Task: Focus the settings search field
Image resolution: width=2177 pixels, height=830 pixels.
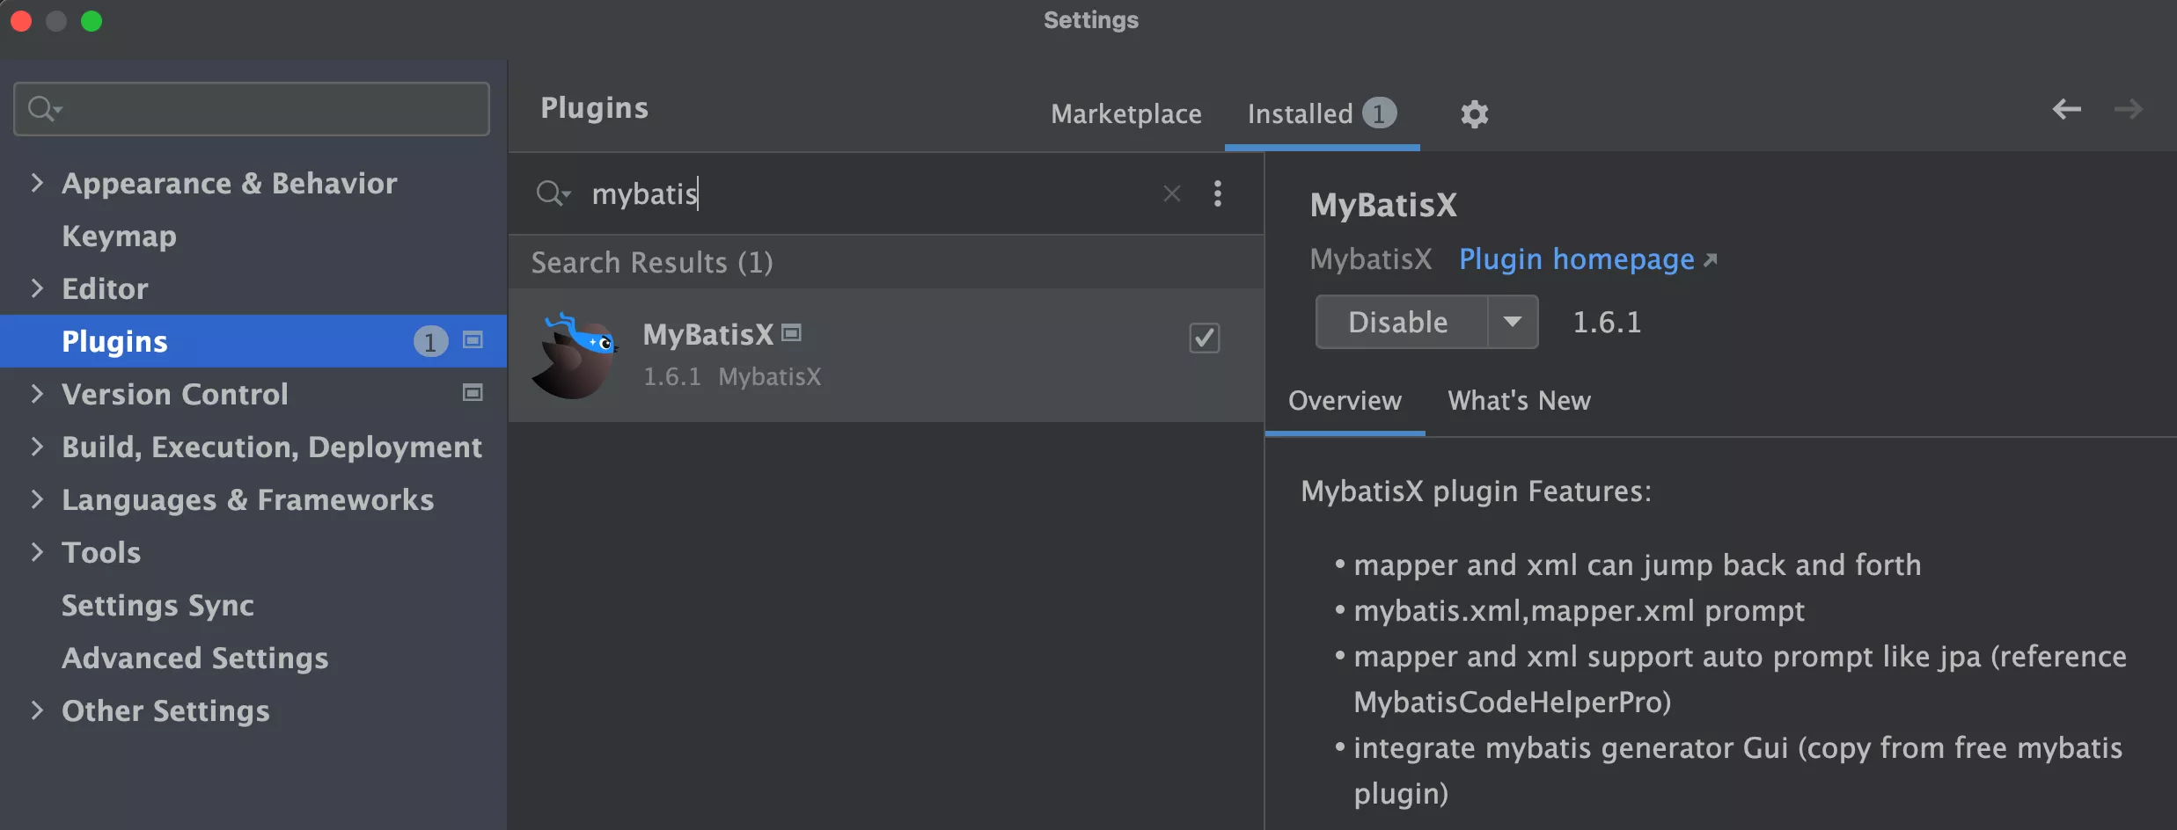Action: [x=252, y=109]
